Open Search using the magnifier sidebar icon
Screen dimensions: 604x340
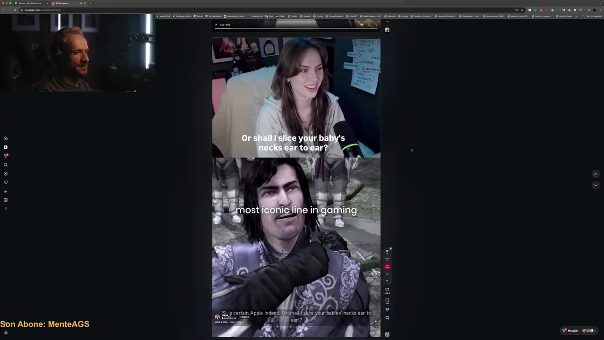[6, 165]
